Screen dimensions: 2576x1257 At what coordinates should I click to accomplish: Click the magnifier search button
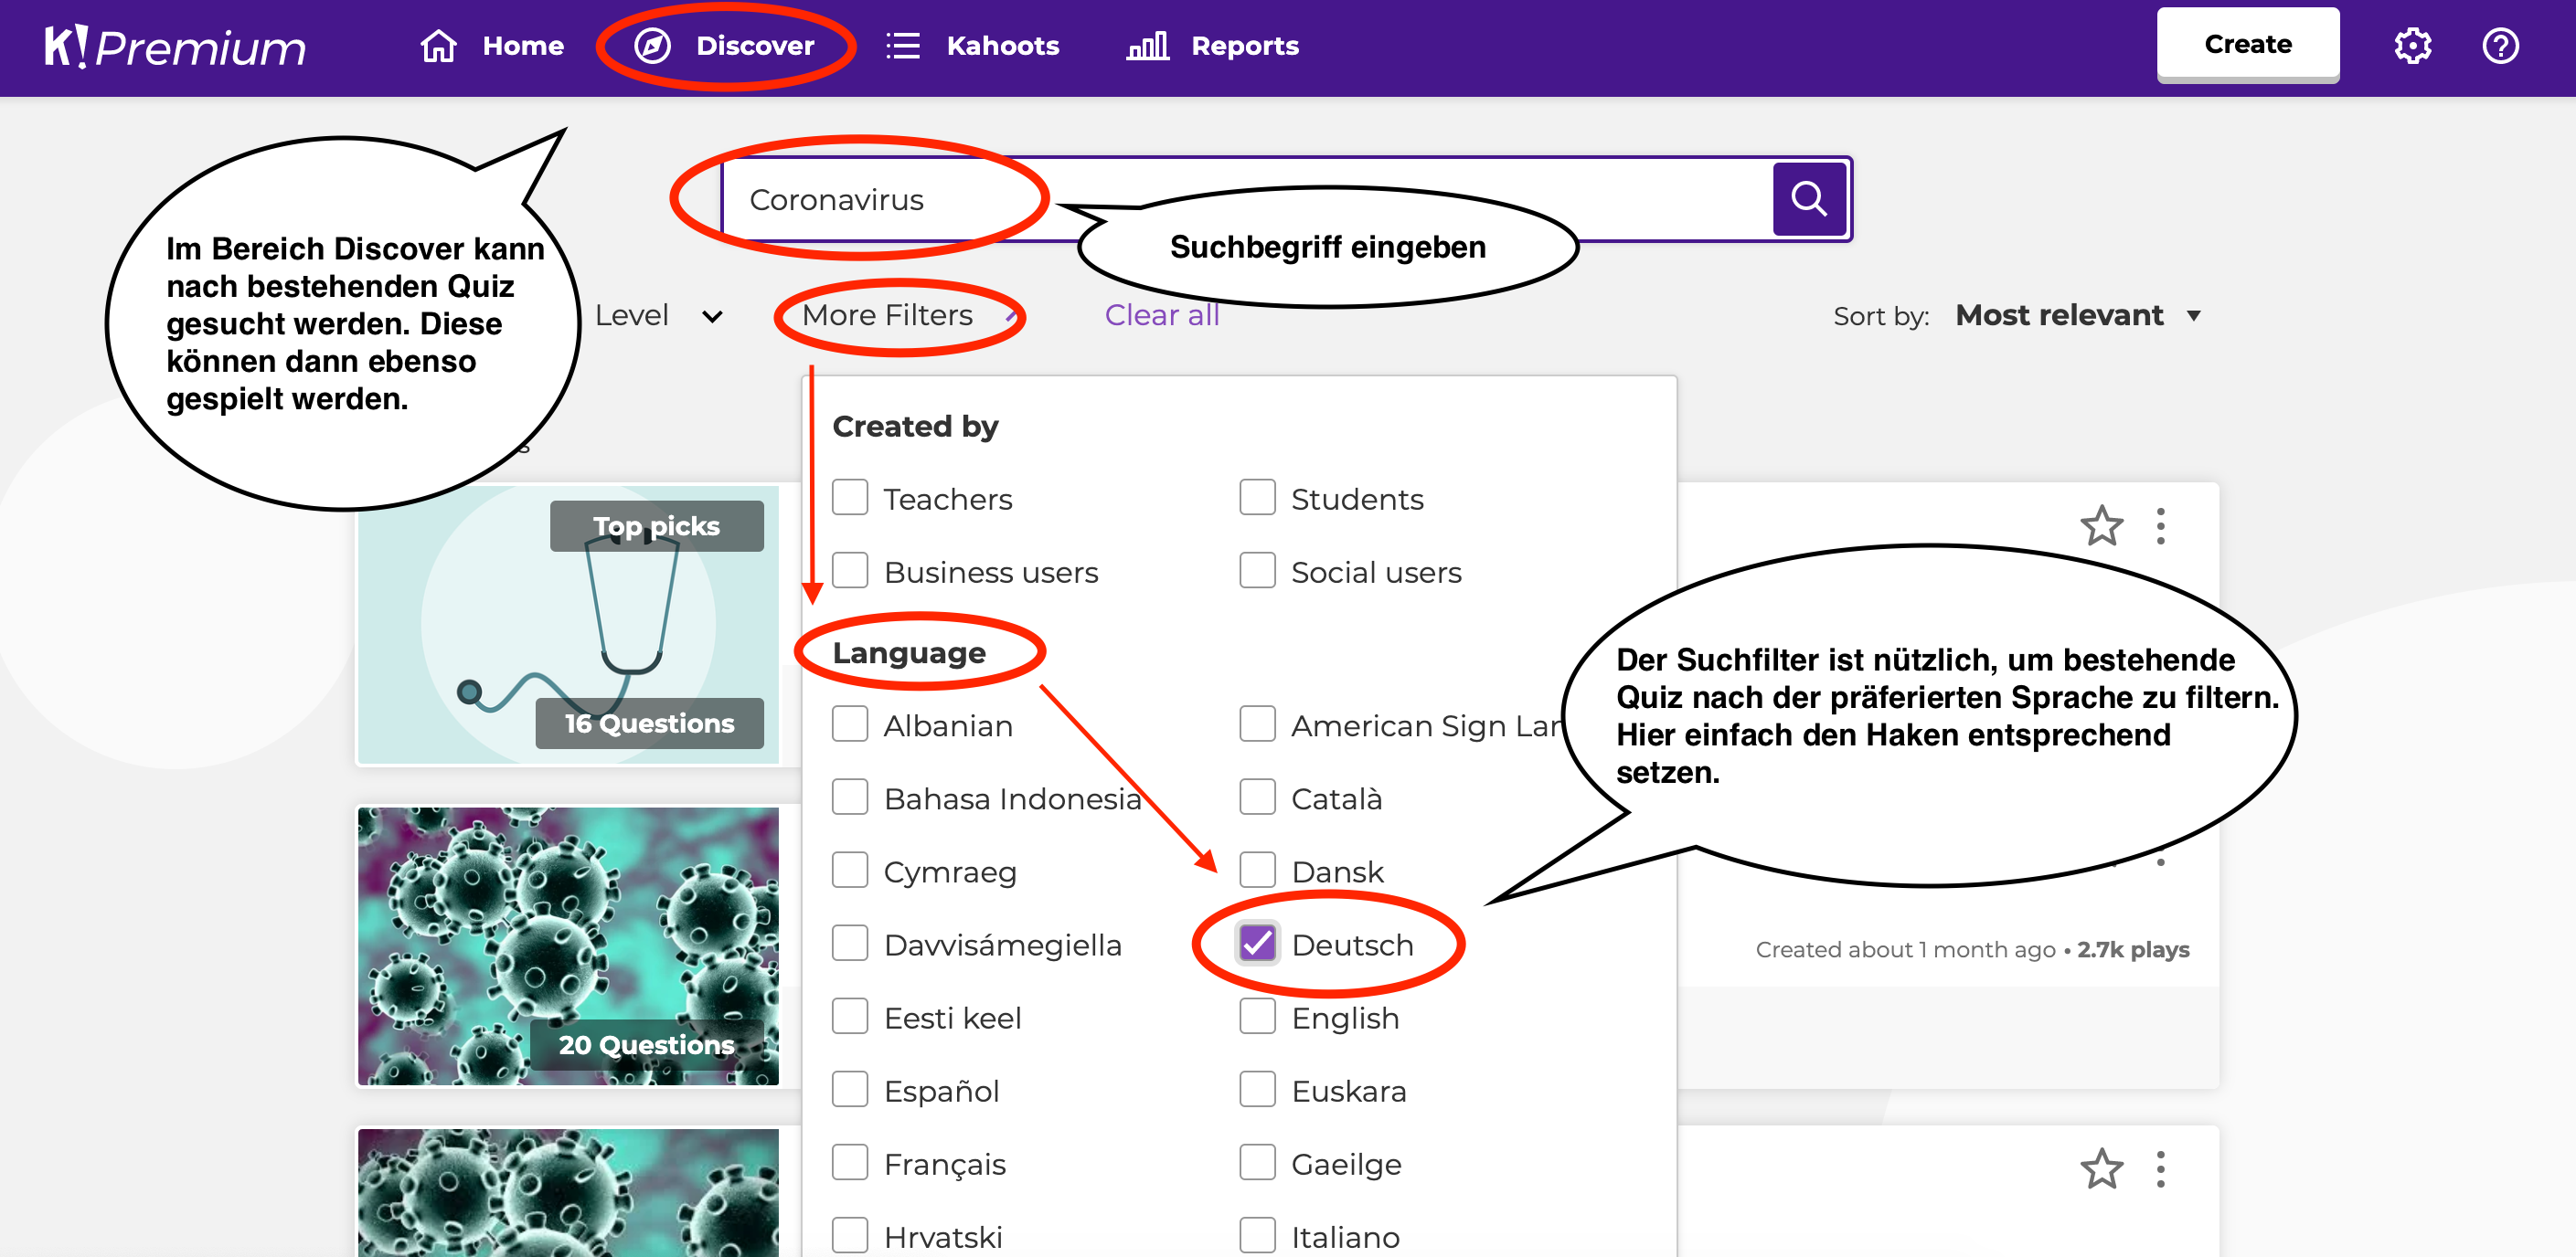point(1808,199)
